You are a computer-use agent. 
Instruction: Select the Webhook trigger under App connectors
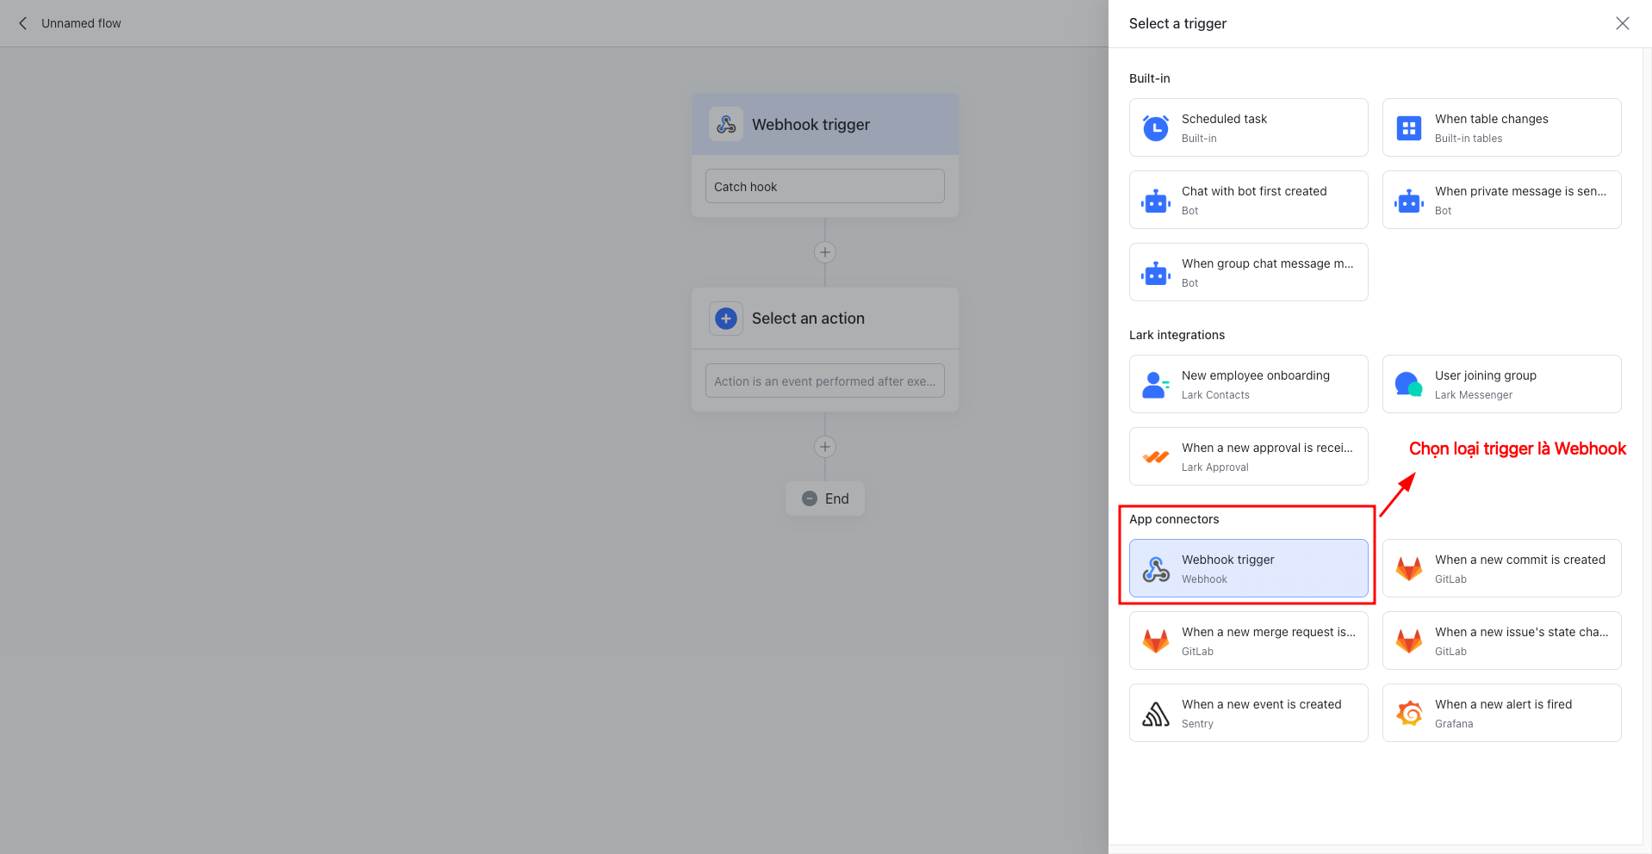(1247, 568)
